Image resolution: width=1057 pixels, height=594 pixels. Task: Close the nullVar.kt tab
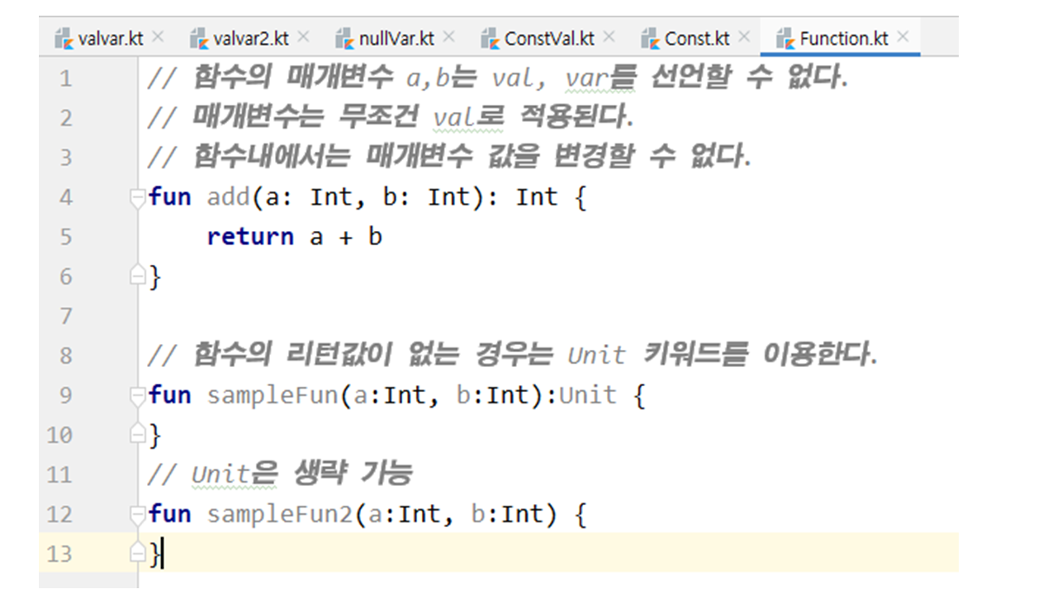[449, 37]
